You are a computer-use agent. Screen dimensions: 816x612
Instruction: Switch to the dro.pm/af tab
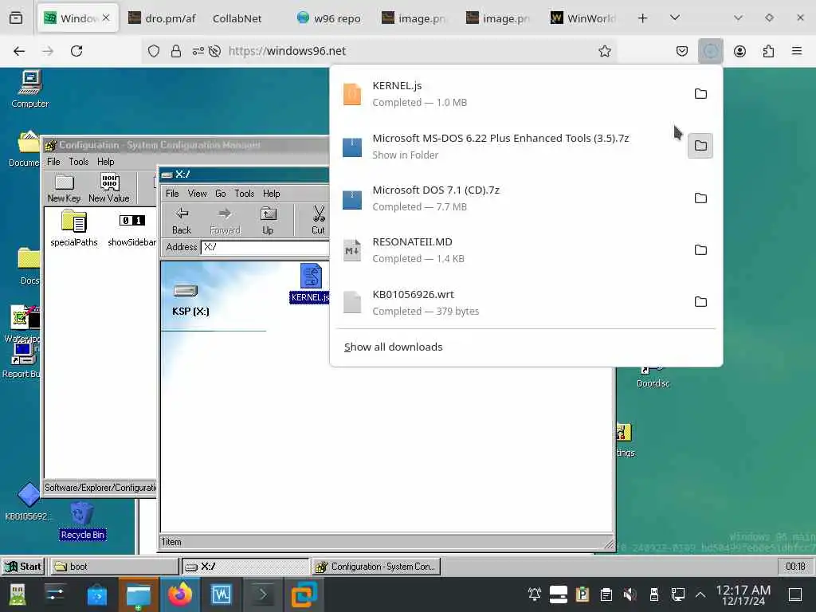pos(163,18)
